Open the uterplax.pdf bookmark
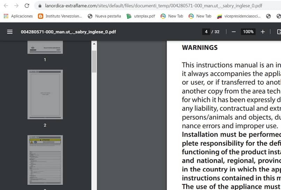The width and height of the screenshot is (281, 190). point(141,16)
